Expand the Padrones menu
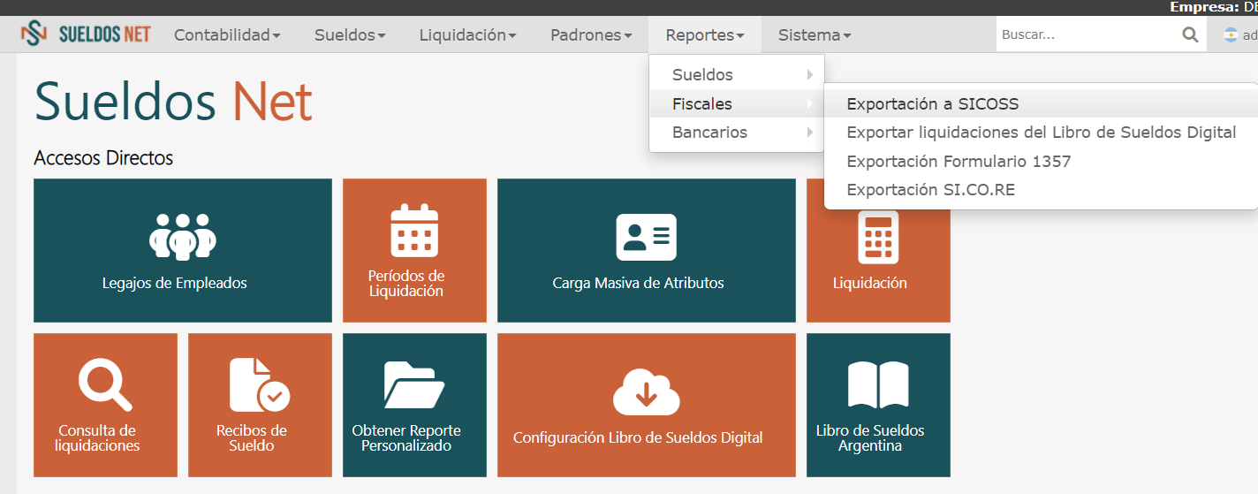This screenshot has height=494, width=1258. tap(591, 35)
